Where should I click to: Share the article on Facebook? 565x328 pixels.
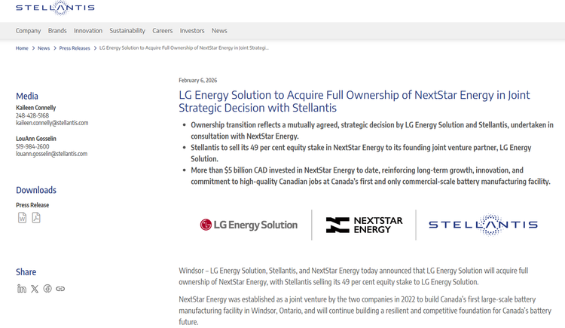click(x=47, y=289)
